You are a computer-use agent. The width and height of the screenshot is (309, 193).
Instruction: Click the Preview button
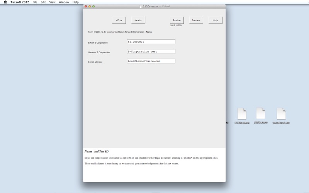tap(196, 20)
